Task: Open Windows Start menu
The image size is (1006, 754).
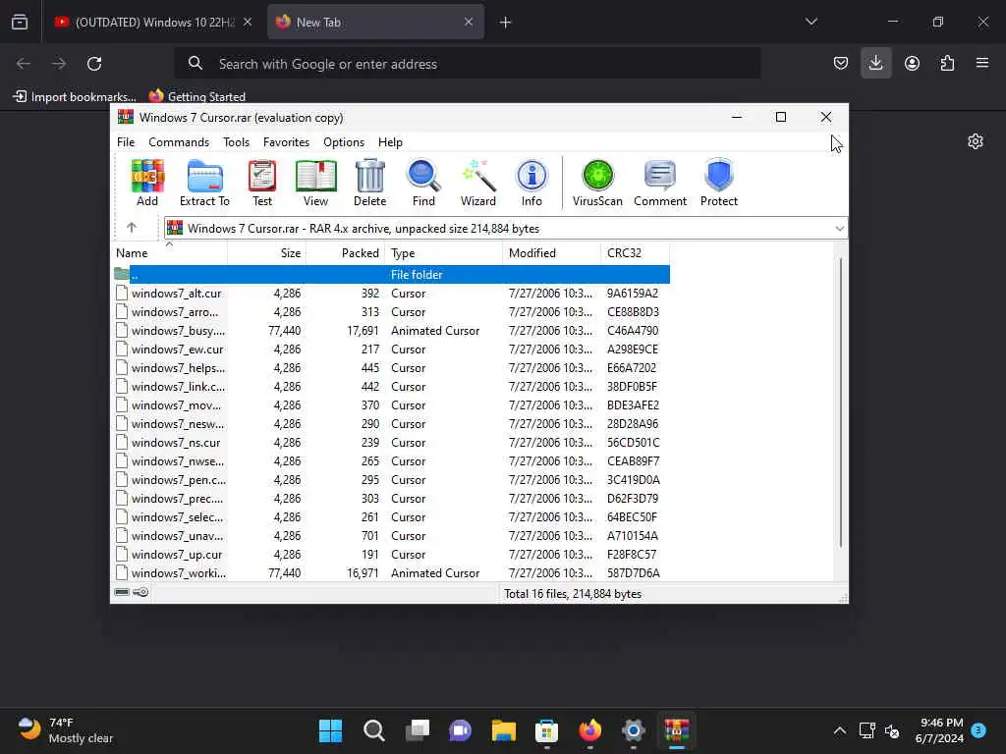Action: [x=330, y=730]
